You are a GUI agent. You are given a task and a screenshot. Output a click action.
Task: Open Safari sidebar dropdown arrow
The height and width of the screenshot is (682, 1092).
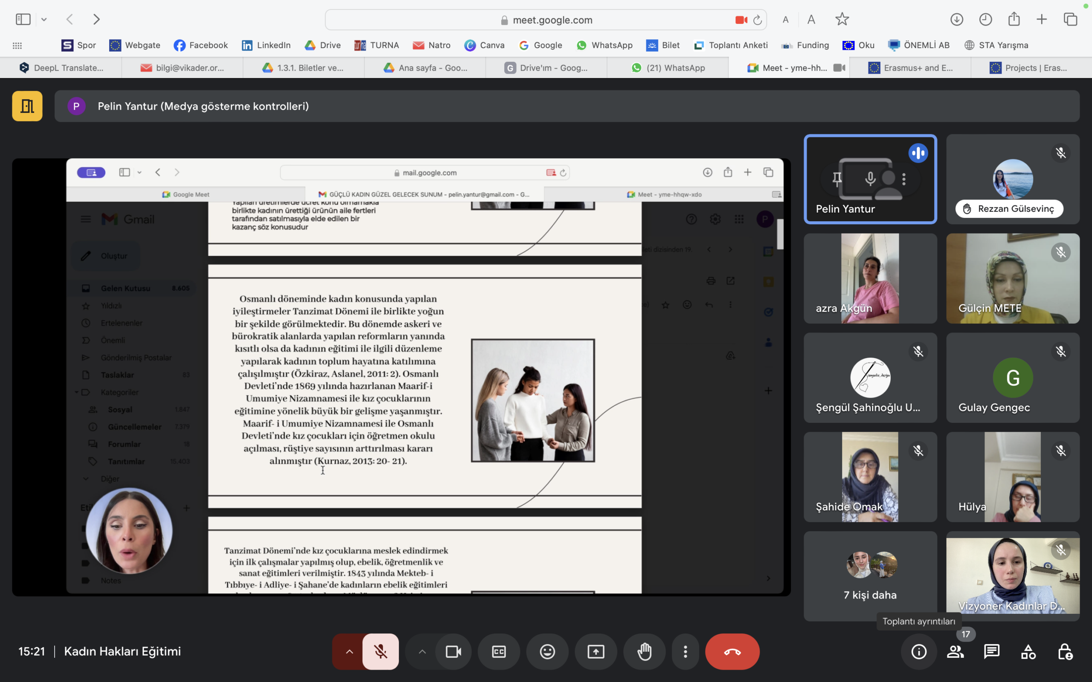tap(44, 20)
